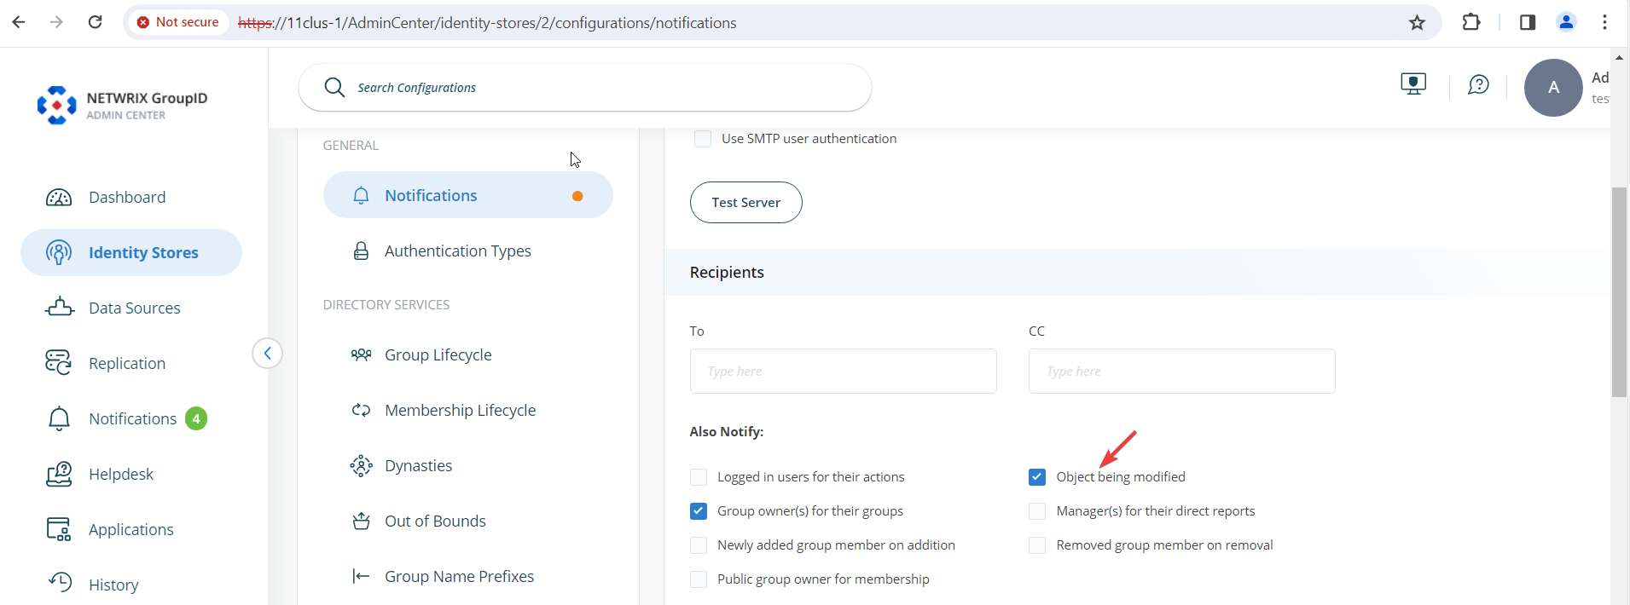Click the Dynasties icon
Viewport: 1630px width, 605px height.
361,465
